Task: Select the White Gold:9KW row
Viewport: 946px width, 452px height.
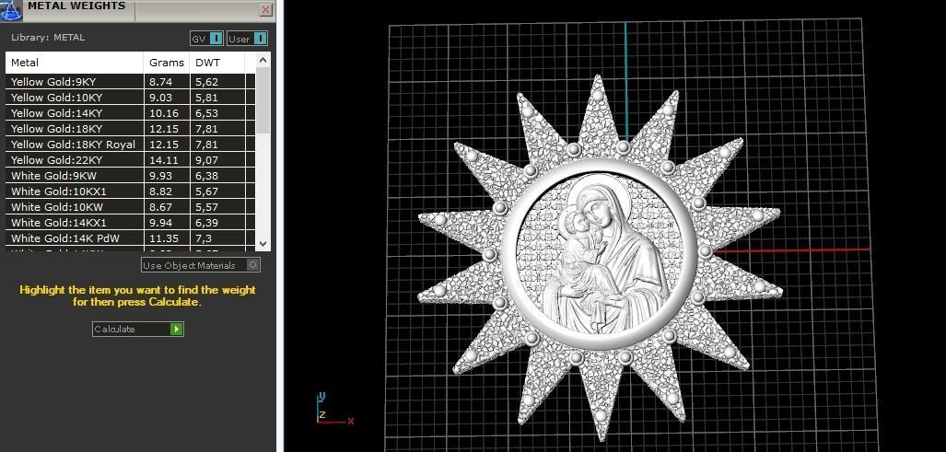Action: tap(130, 176)
